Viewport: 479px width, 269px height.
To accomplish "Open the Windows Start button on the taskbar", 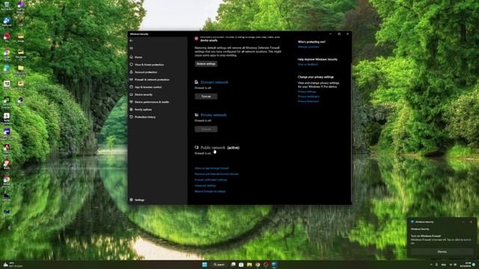I will (x=204, y=265).
